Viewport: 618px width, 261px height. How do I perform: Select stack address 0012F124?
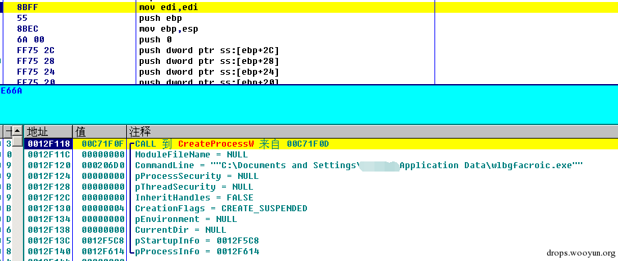49,176
